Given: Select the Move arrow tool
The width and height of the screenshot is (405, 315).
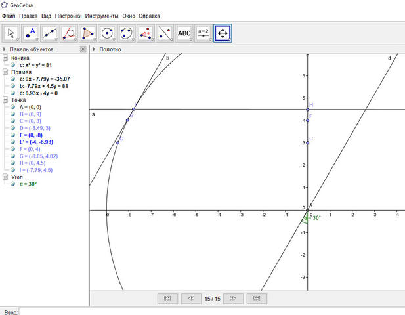Looking at the screenshot, I should pyautogui.click(x=11, y=33).
